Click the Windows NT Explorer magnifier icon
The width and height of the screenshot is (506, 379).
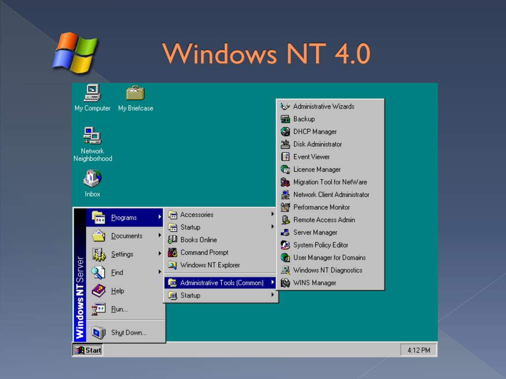172,265
